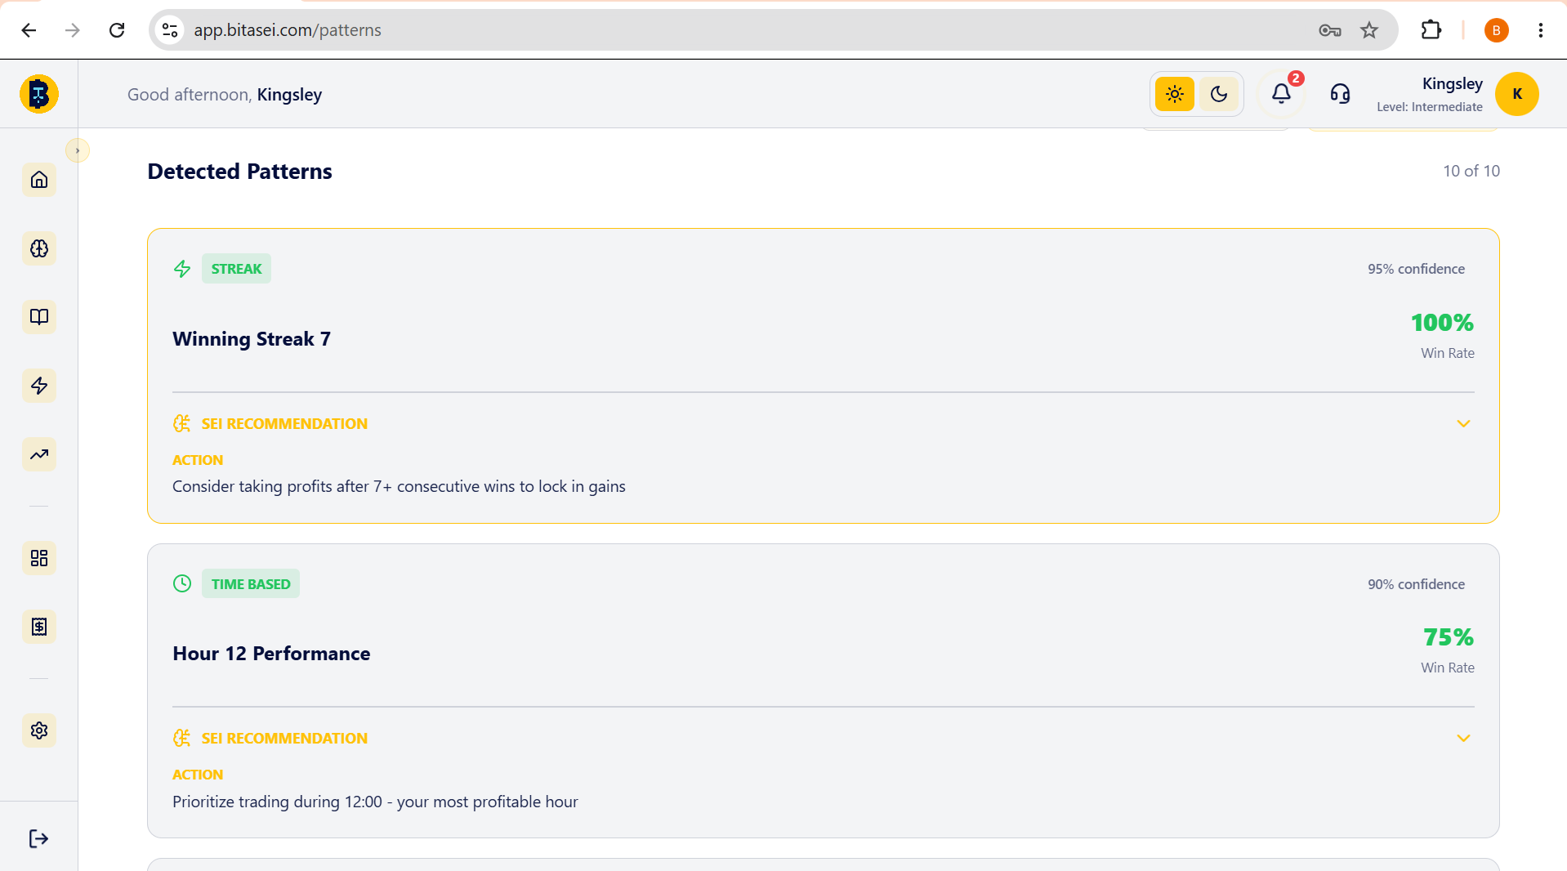Open the Chrome profile B avatar
This screenshot has height=871, width=1567.
(x=1496, y=30)
